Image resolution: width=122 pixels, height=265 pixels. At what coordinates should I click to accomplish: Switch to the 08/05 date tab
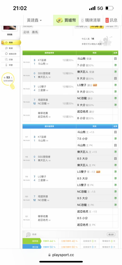(82, 26)
